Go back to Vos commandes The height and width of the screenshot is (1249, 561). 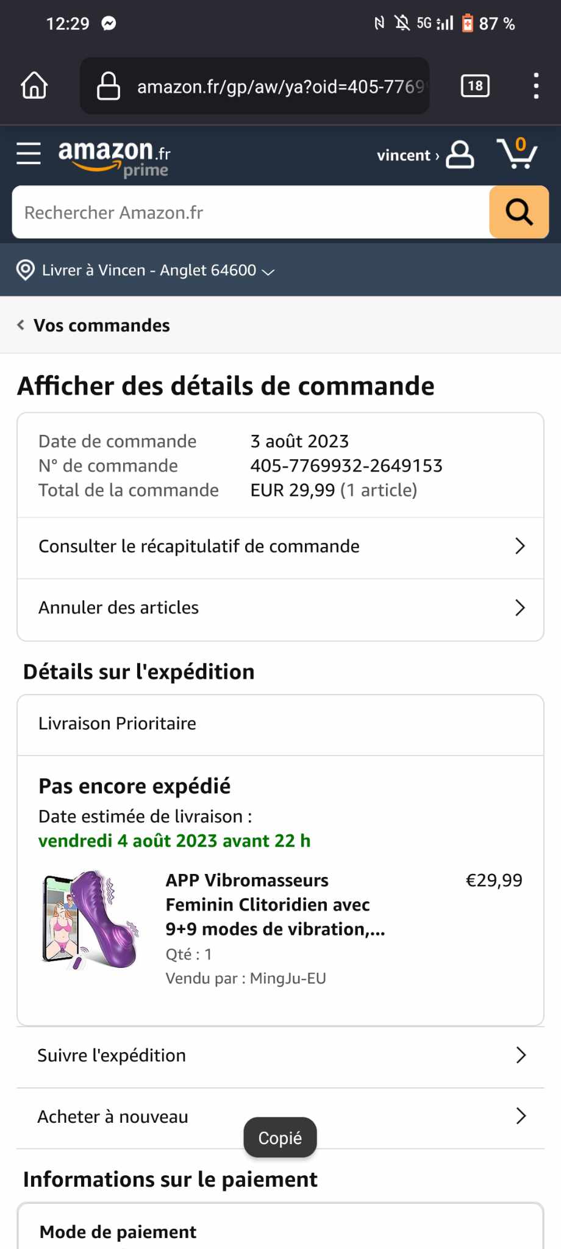pos(94,325)
